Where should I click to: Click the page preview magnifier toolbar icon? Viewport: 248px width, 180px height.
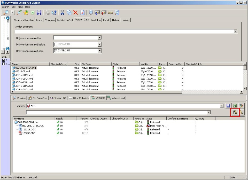coord(117,12)
